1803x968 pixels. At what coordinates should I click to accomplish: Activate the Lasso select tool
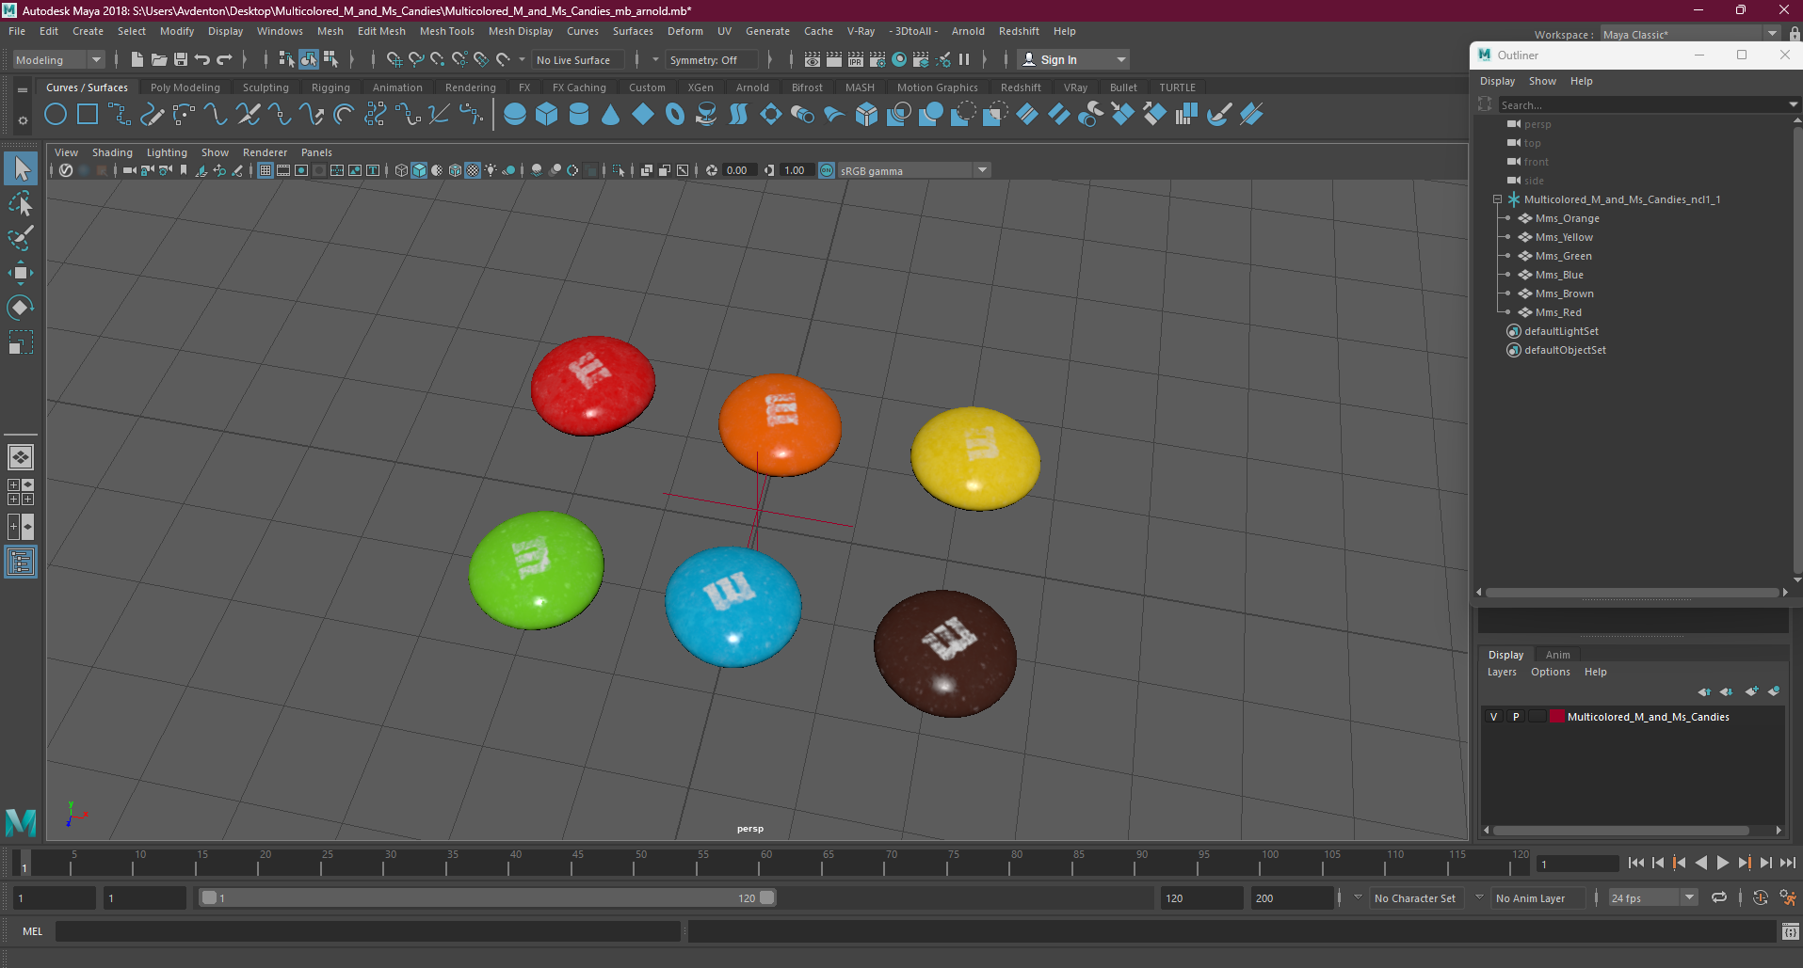click(x=21, y=204)
